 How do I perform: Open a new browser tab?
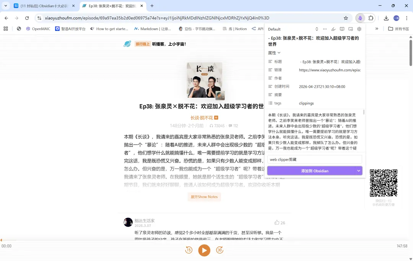click(152, 6)
